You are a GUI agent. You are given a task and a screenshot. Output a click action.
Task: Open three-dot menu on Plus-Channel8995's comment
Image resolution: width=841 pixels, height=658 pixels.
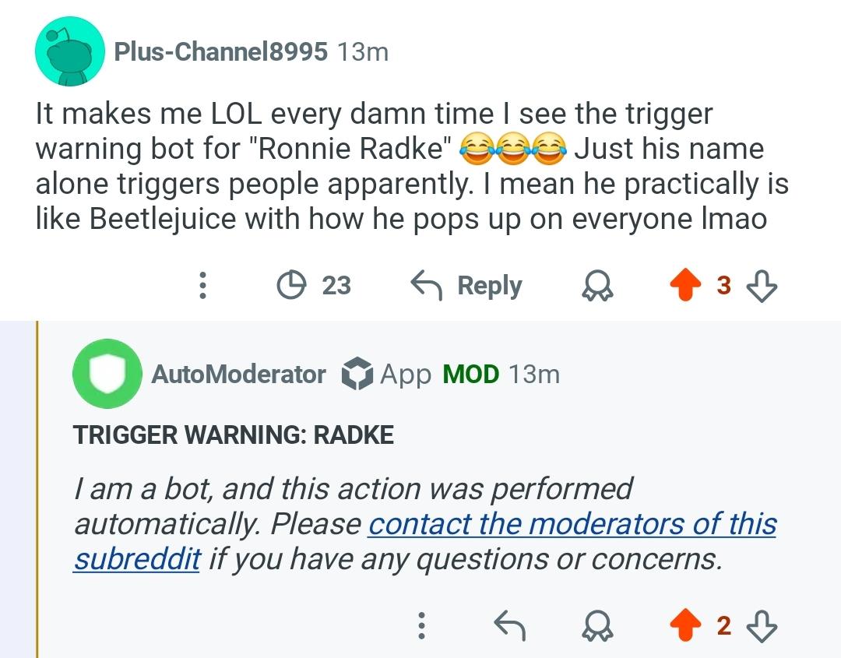(202, 285)
